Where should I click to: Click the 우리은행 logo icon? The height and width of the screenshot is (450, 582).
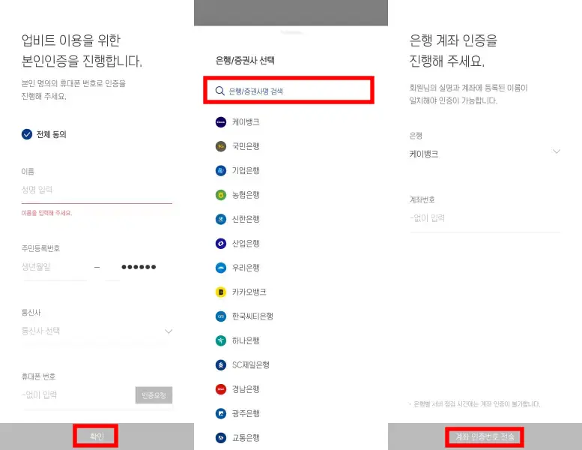coord(221,268)
